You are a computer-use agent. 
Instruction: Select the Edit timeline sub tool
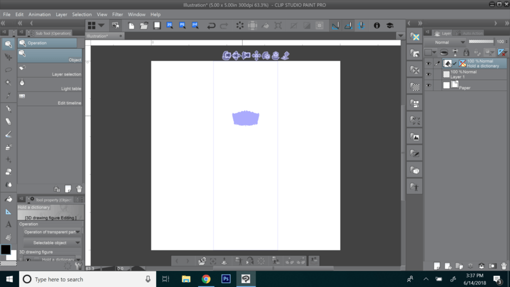pos(50,99)
